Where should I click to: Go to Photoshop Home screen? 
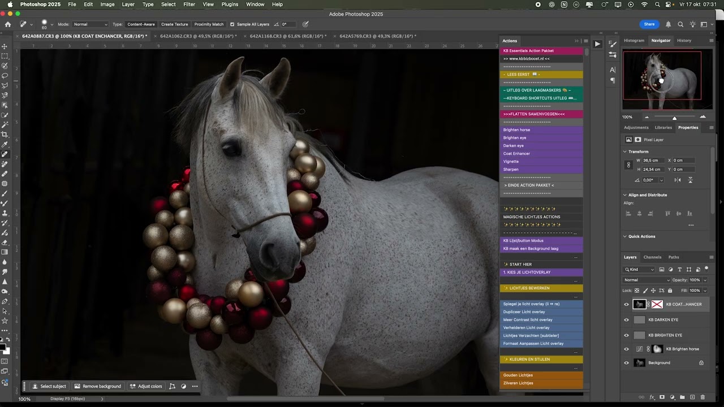tap(8, 24)
